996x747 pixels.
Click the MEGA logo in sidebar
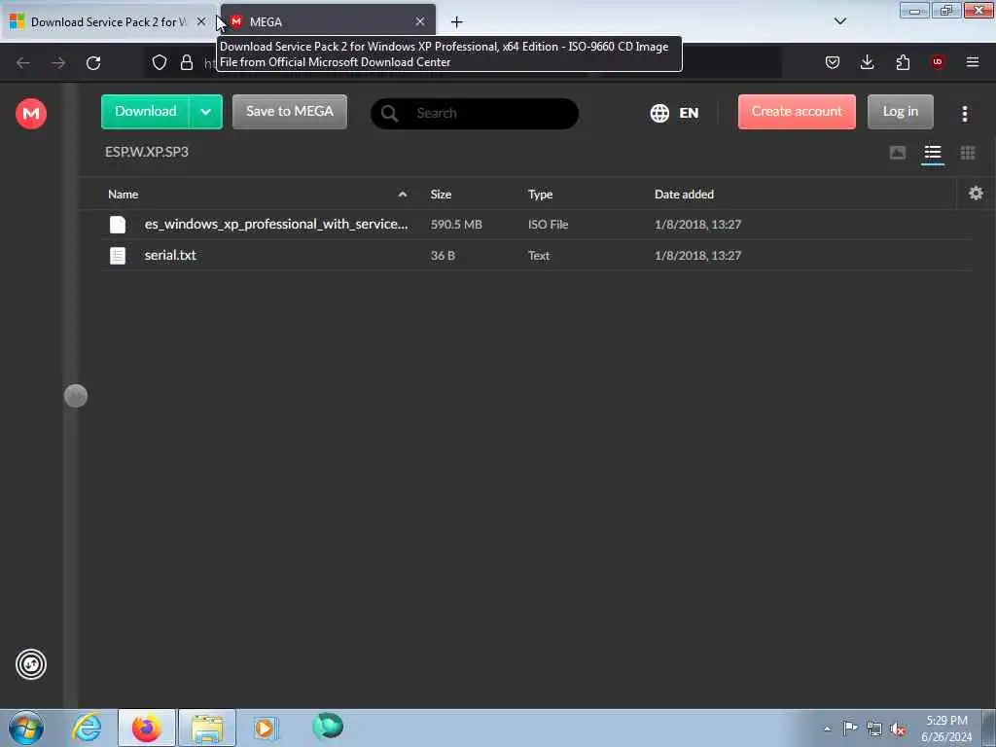click(x=30, y=114)
